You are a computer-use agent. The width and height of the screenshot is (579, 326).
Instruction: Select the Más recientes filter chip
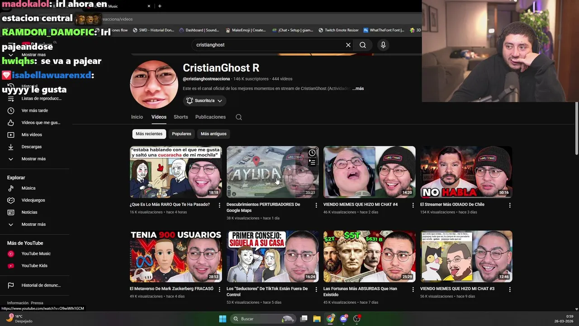pyautogui.click(x=149, y=134)
